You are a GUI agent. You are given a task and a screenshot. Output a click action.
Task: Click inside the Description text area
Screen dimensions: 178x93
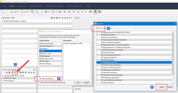(77, 61)
